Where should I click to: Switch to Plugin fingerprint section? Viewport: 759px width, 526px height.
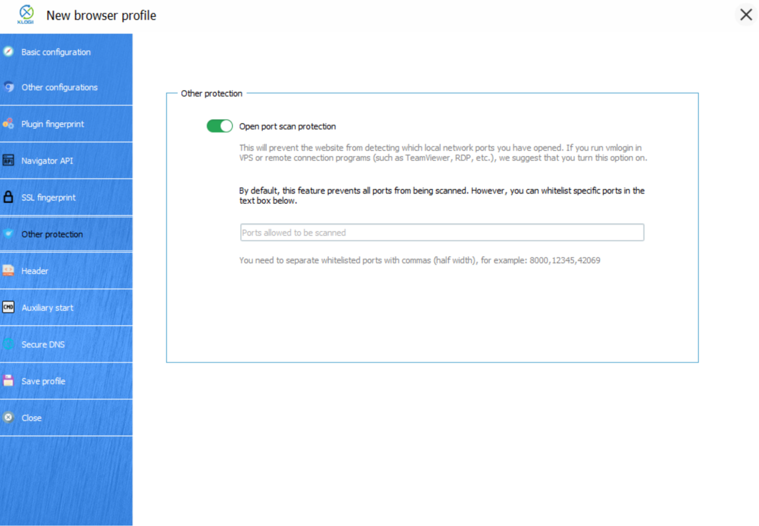[x=66, y=124]
